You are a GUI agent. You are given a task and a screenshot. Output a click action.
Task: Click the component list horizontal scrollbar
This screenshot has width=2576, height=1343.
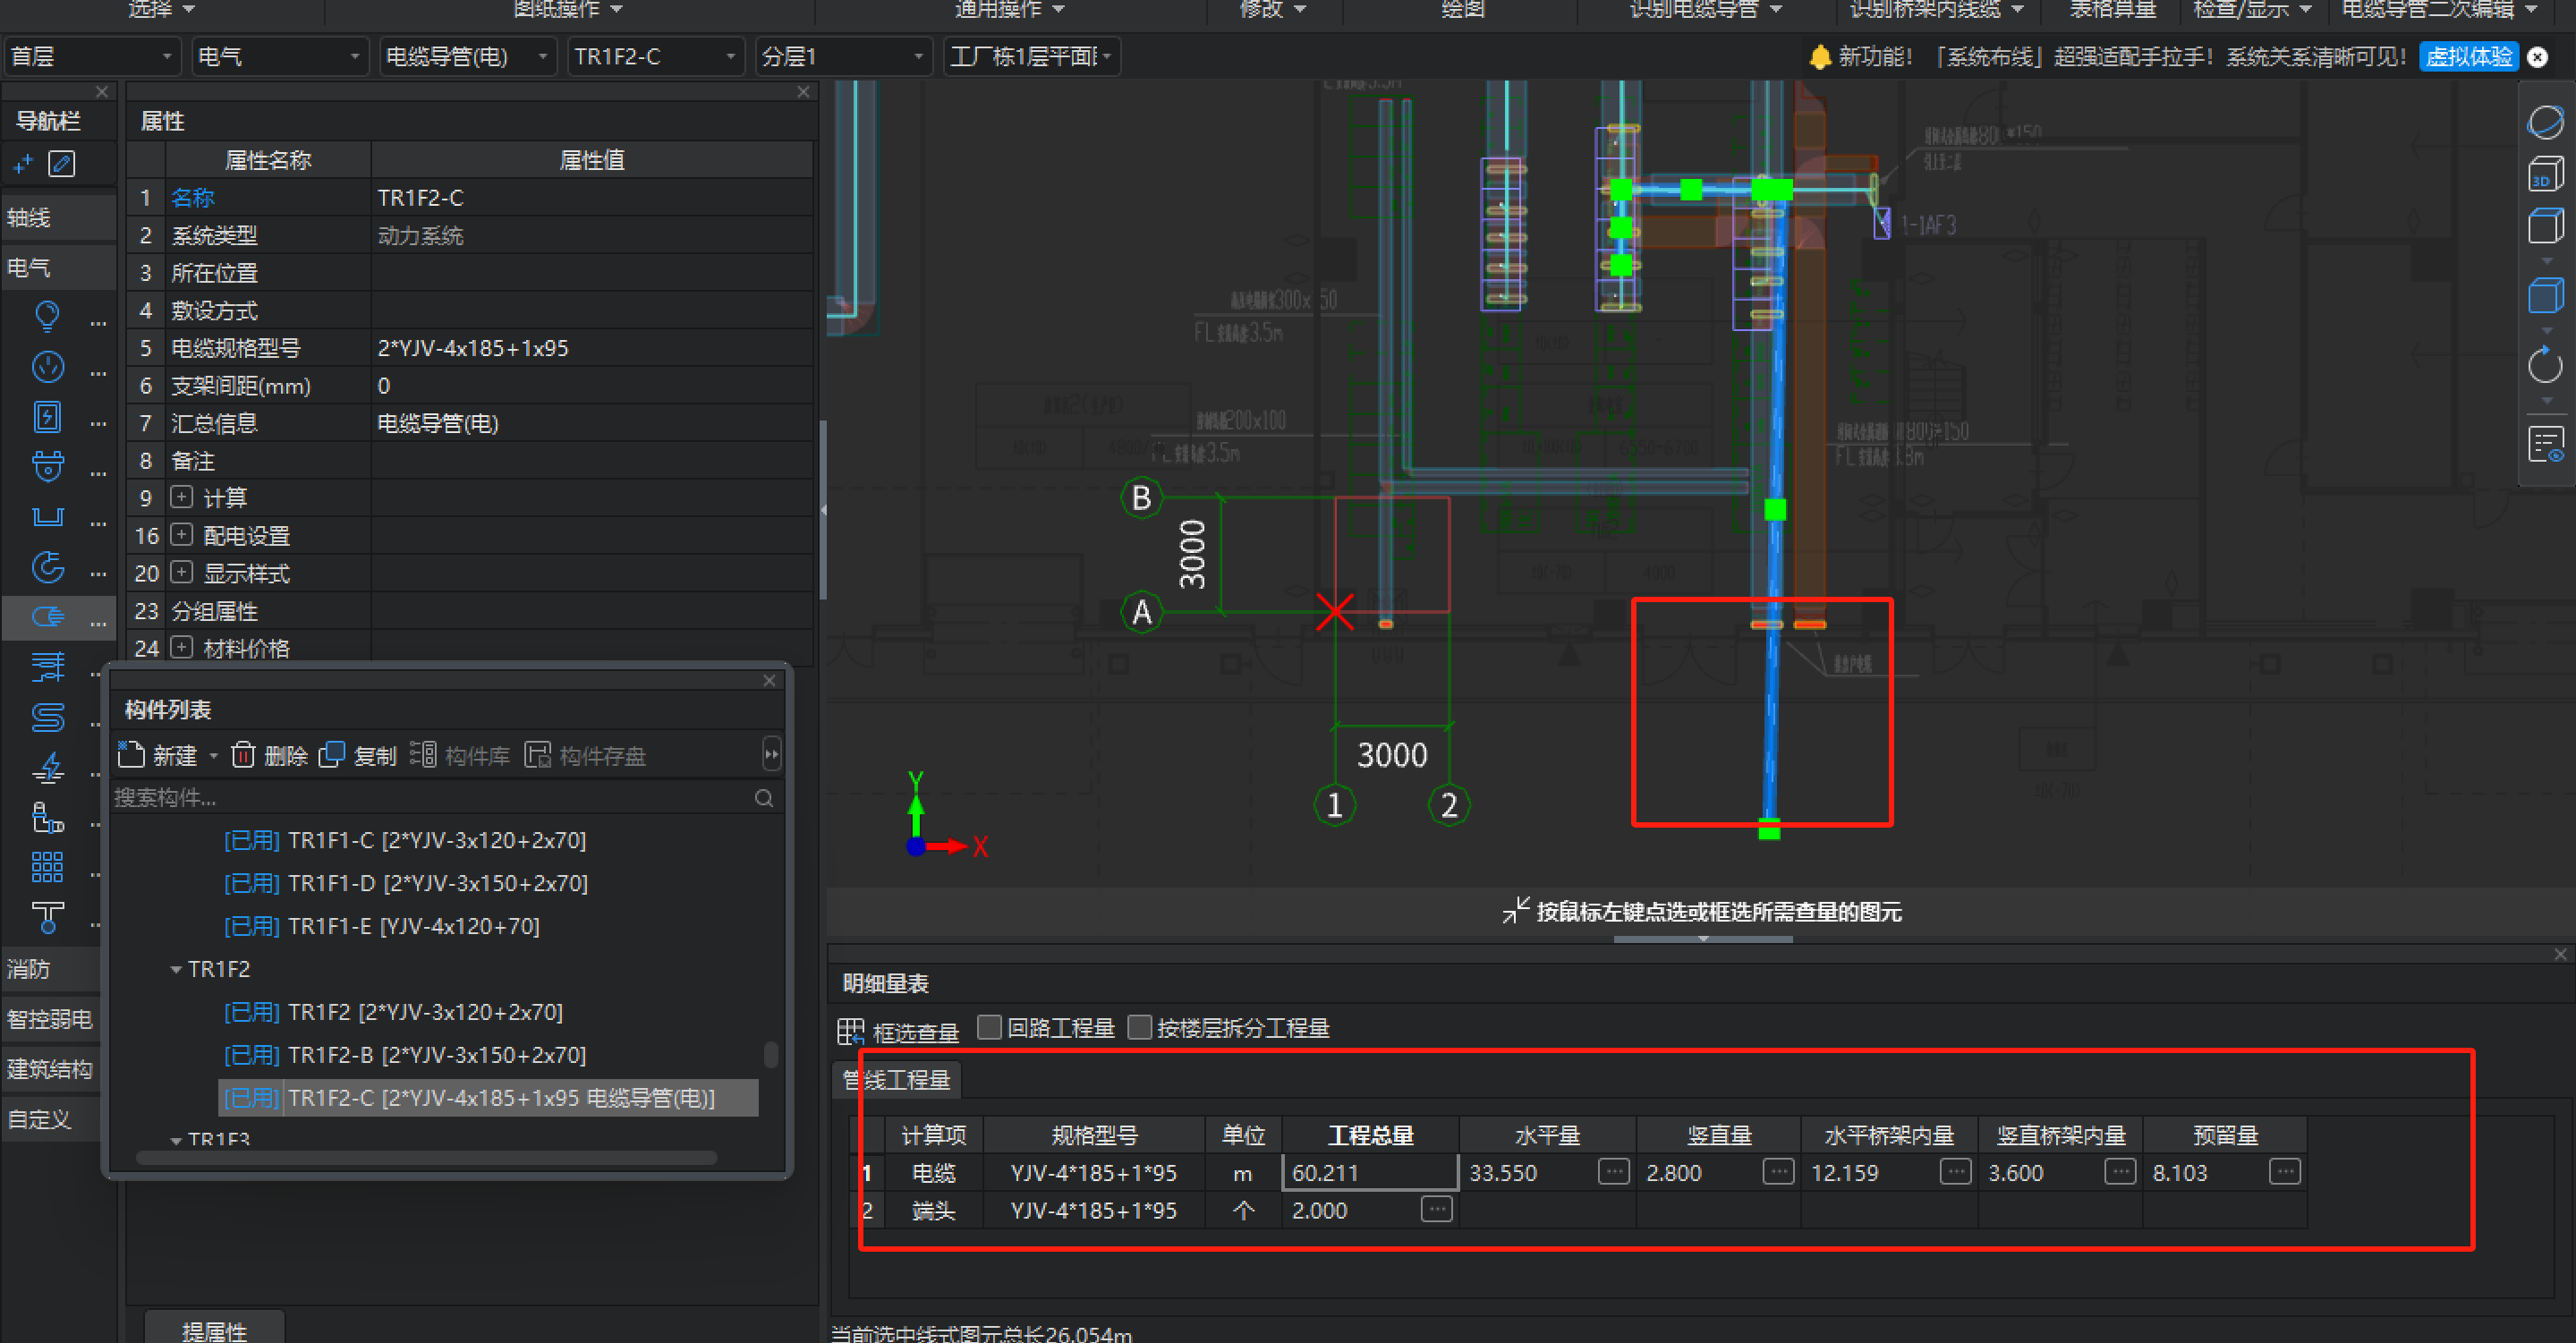tap(427, 1158)
